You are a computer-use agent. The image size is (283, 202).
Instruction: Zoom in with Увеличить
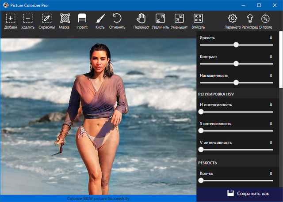point(160,21)
